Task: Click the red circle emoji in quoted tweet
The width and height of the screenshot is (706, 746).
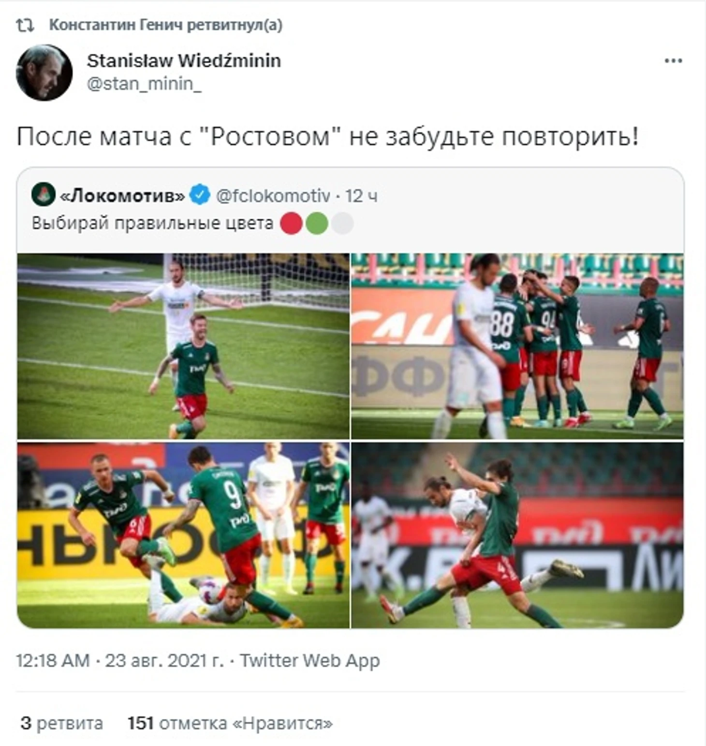Action: click(x=291, y=224)
